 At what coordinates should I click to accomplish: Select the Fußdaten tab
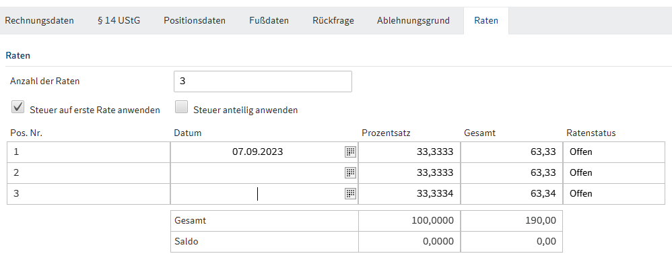(x=269, y=20)
